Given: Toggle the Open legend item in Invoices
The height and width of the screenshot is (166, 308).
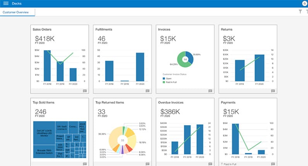Looking at the screenshot, I should pyautogui.click(x=168, y=78).
